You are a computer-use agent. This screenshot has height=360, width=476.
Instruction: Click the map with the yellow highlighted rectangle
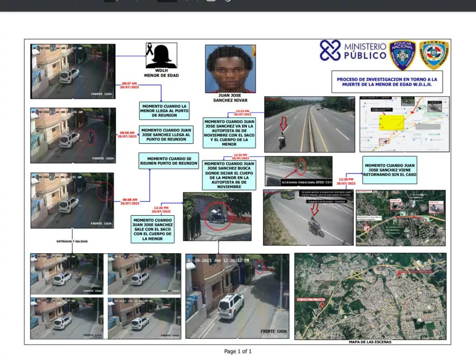coord(404,124)
